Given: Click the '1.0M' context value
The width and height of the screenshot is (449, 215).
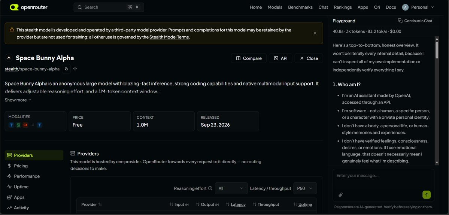Looking at the screenshot, I should pos(142,125).
